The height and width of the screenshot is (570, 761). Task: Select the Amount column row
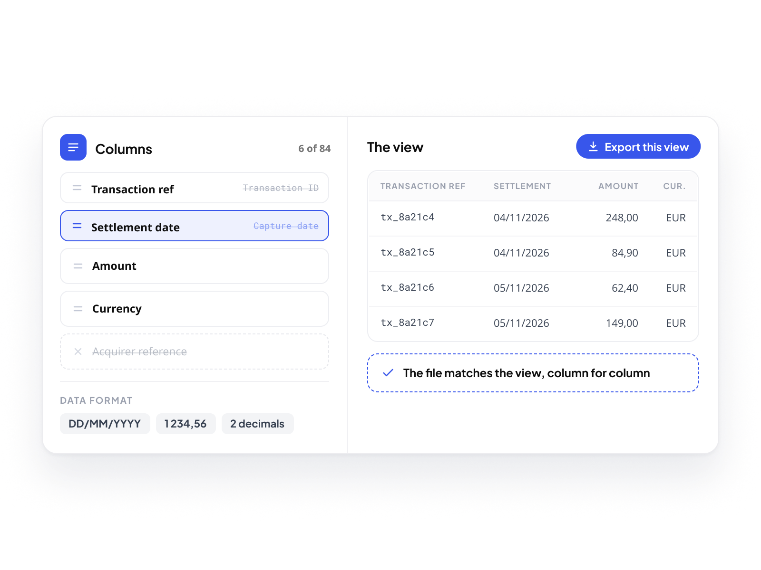click(195, 266)
